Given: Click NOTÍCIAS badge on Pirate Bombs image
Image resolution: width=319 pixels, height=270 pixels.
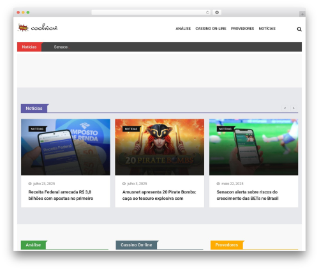Looking at the screenshot, I should point(131,129).
